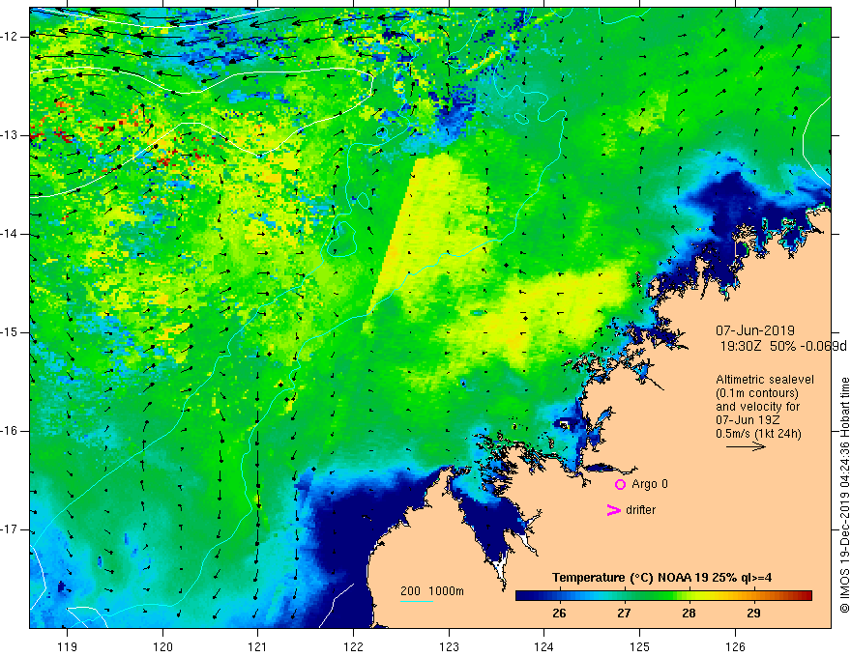Screen dimensions: 851x657
Task: Click the latitude label -13
Action: 11,135
